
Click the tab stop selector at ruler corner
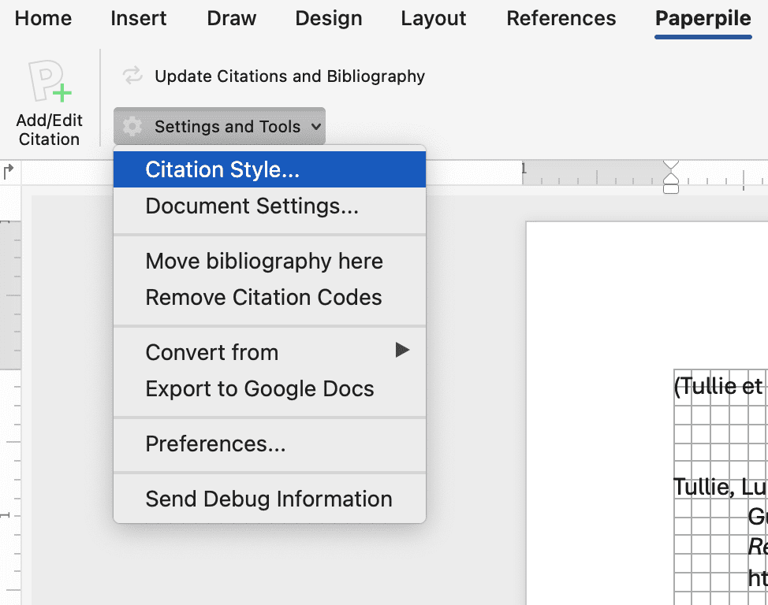coord(9,169)
